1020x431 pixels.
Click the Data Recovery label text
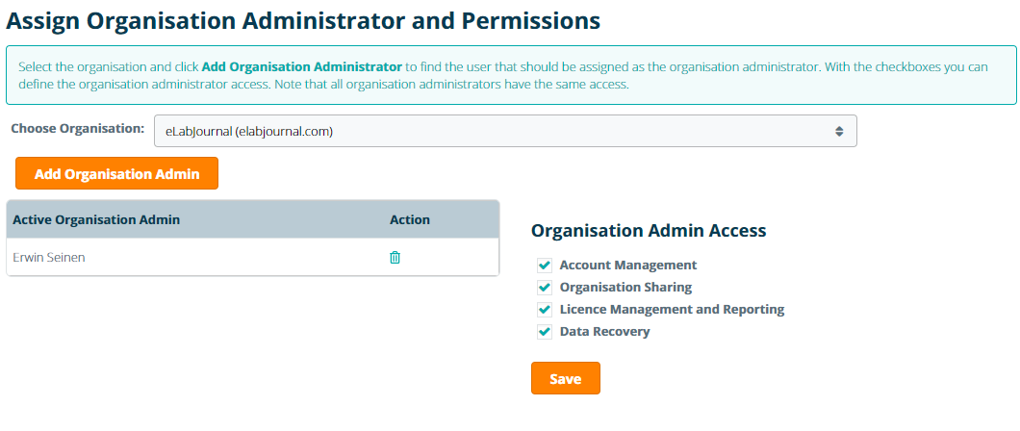pos(604,331)
